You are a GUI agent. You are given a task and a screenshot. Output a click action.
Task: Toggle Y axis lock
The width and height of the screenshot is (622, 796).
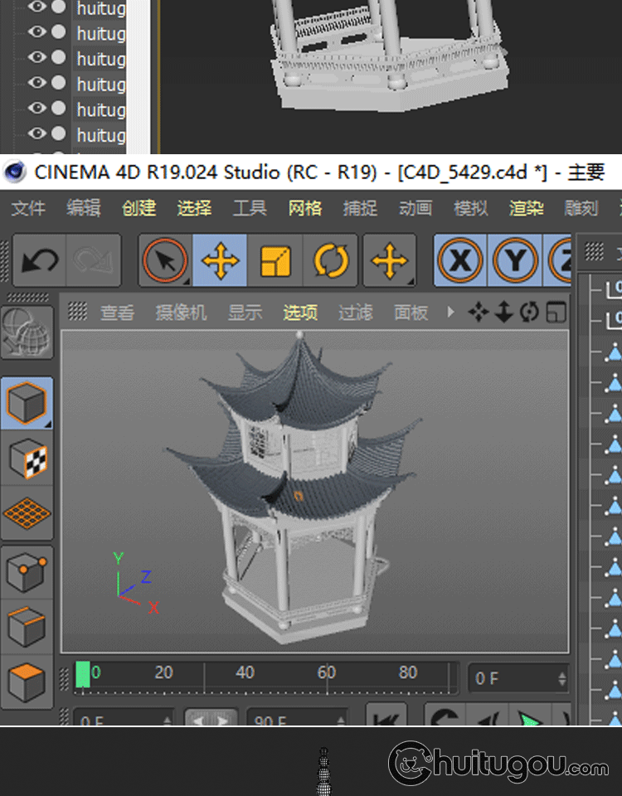coord(515,261)
